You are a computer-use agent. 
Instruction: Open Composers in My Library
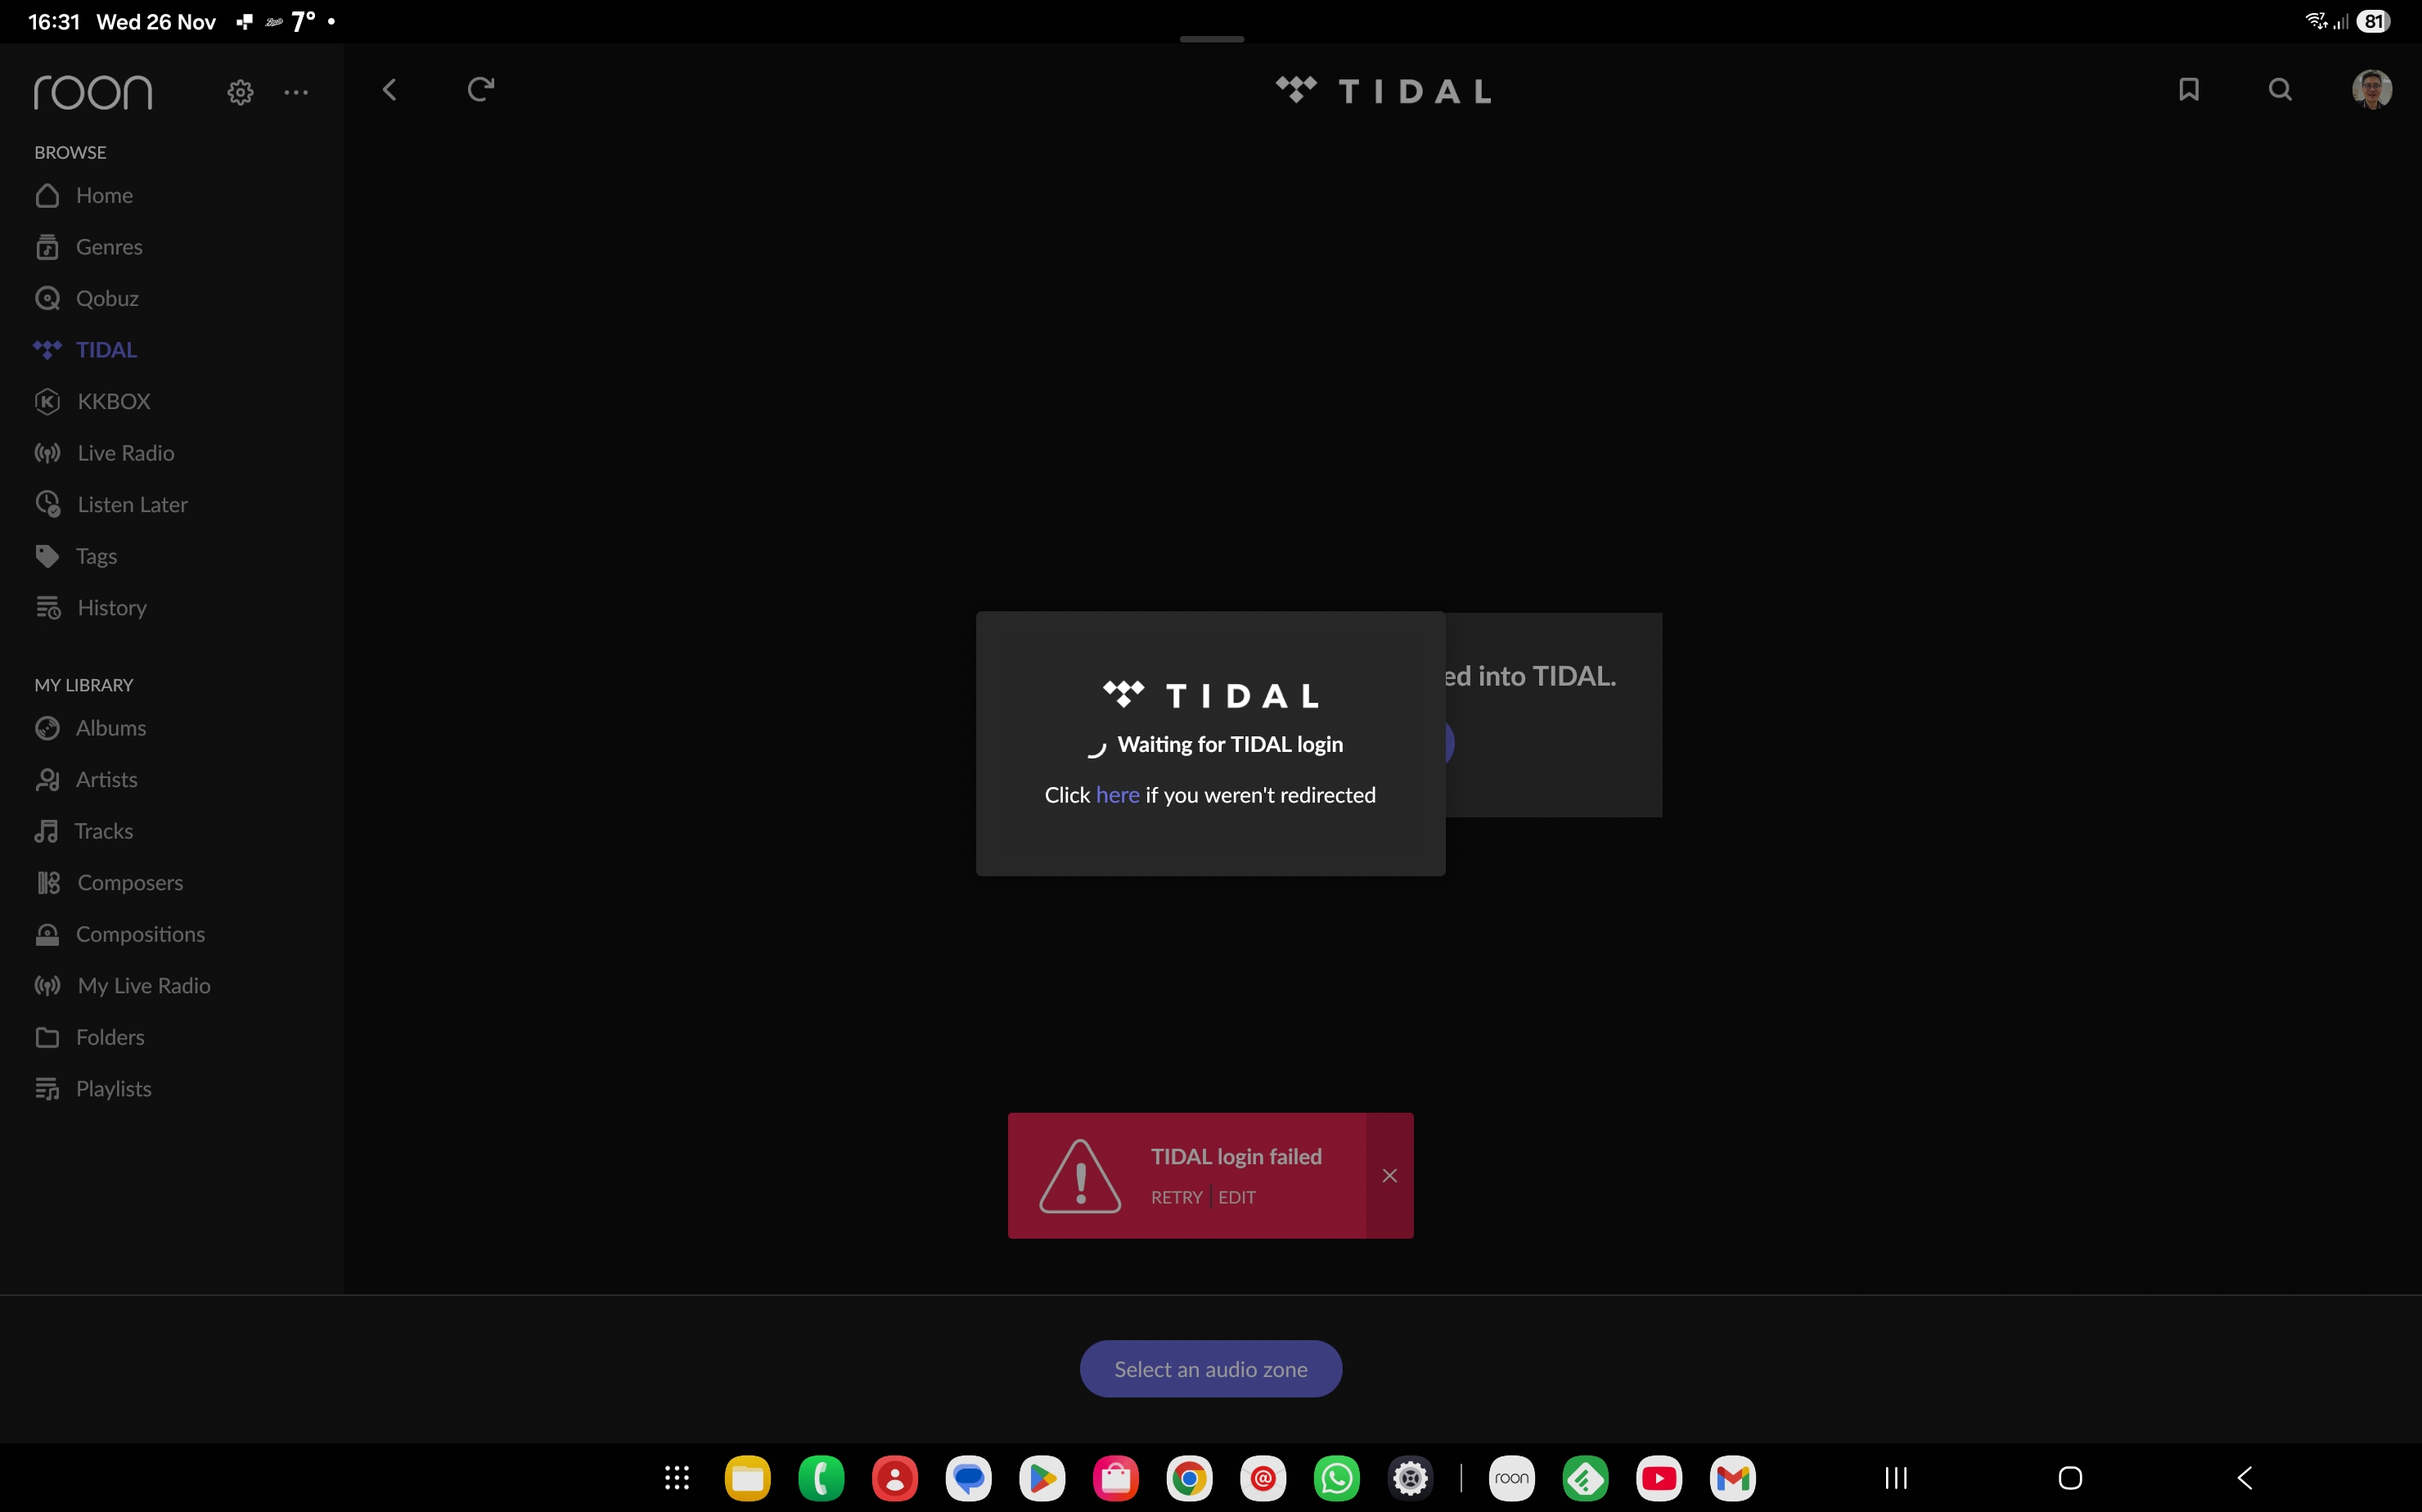[130, 882]
